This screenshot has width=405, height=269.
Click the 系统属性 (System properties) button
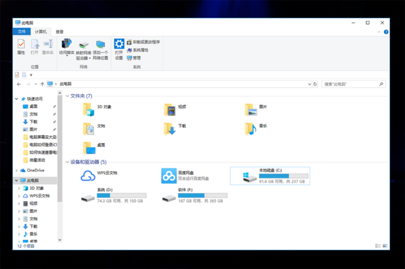(x=138, y=50)
